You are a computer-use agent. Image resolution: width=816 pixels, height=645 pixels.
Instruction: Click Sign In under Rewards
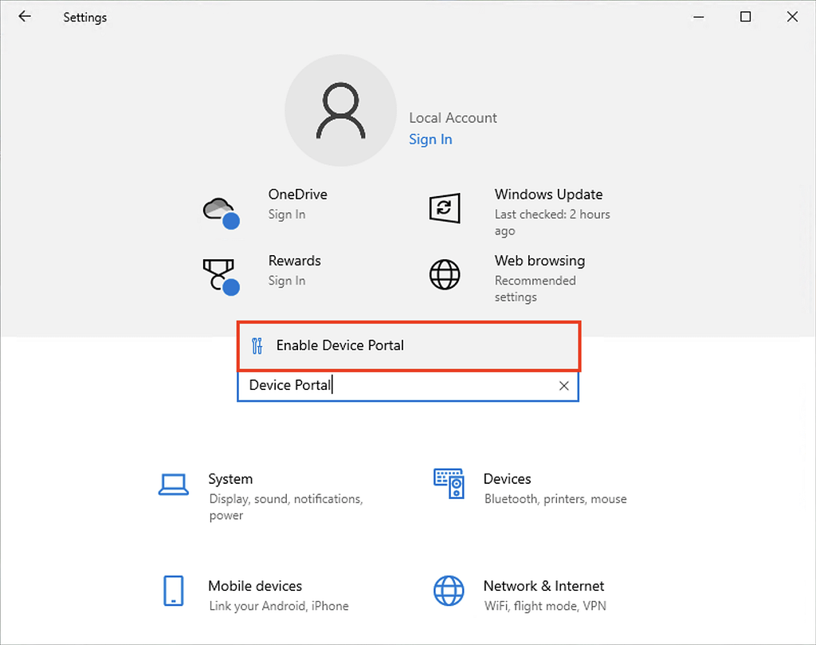click(286, 280)
